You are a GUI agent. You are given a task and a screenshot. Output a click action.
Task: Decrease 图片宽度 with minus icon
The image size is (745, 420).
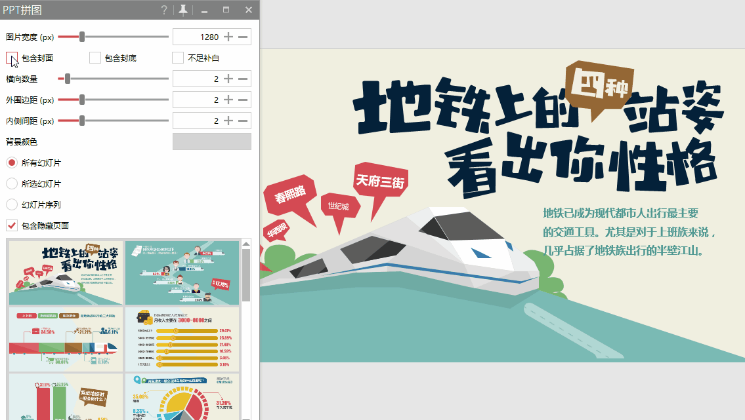coord(243,37)
